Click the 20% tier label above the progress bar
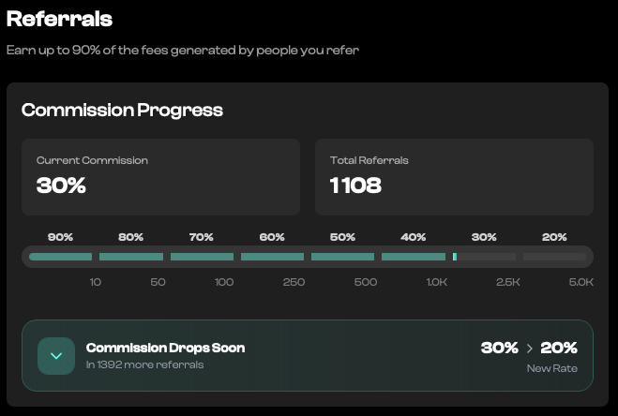Viewport: 618px width, 416px height. point(554,237)
